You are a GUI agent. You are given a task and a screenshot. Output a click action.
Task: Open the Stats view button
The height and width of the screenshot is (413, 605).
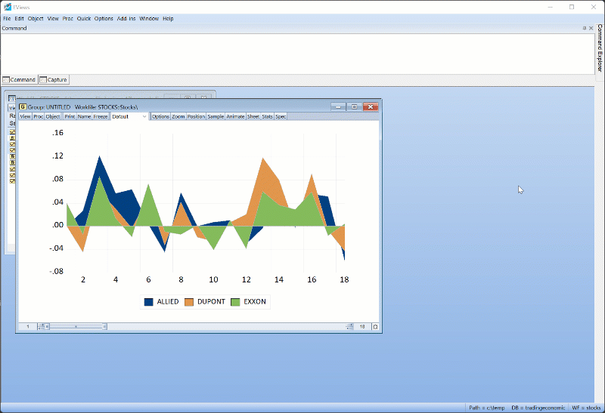267,117
